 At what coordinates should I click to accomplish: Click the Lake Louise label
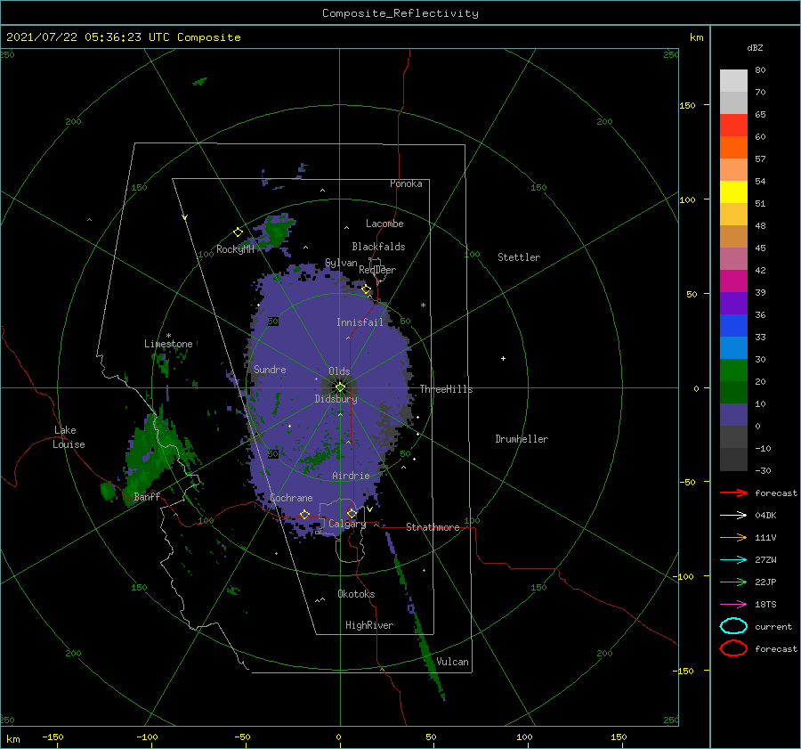pos(69,437)
